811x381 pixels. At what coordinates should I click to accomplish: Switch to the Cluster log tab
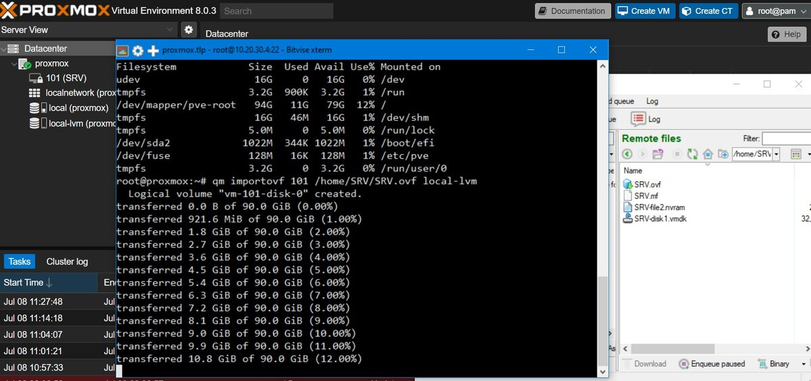[67, 261]
